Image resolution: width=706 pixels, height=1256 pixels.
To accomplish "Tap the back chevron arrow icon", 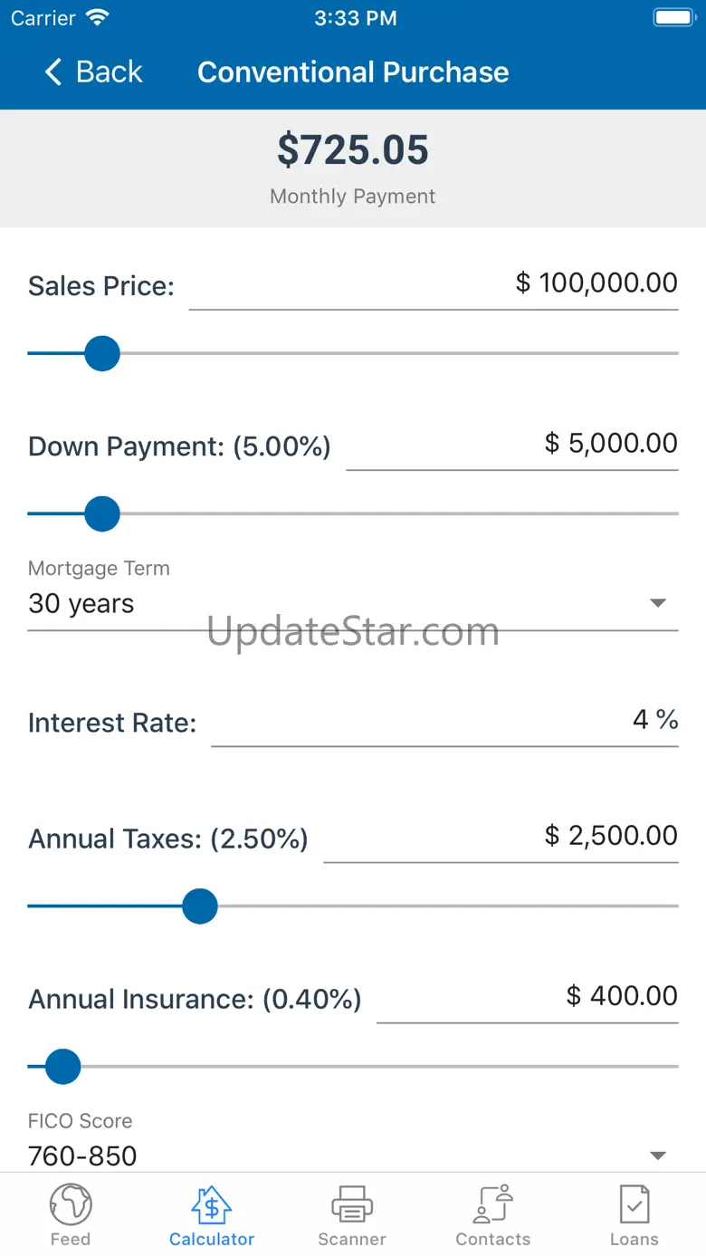I will pyautogui.click(x=53, y=72).
